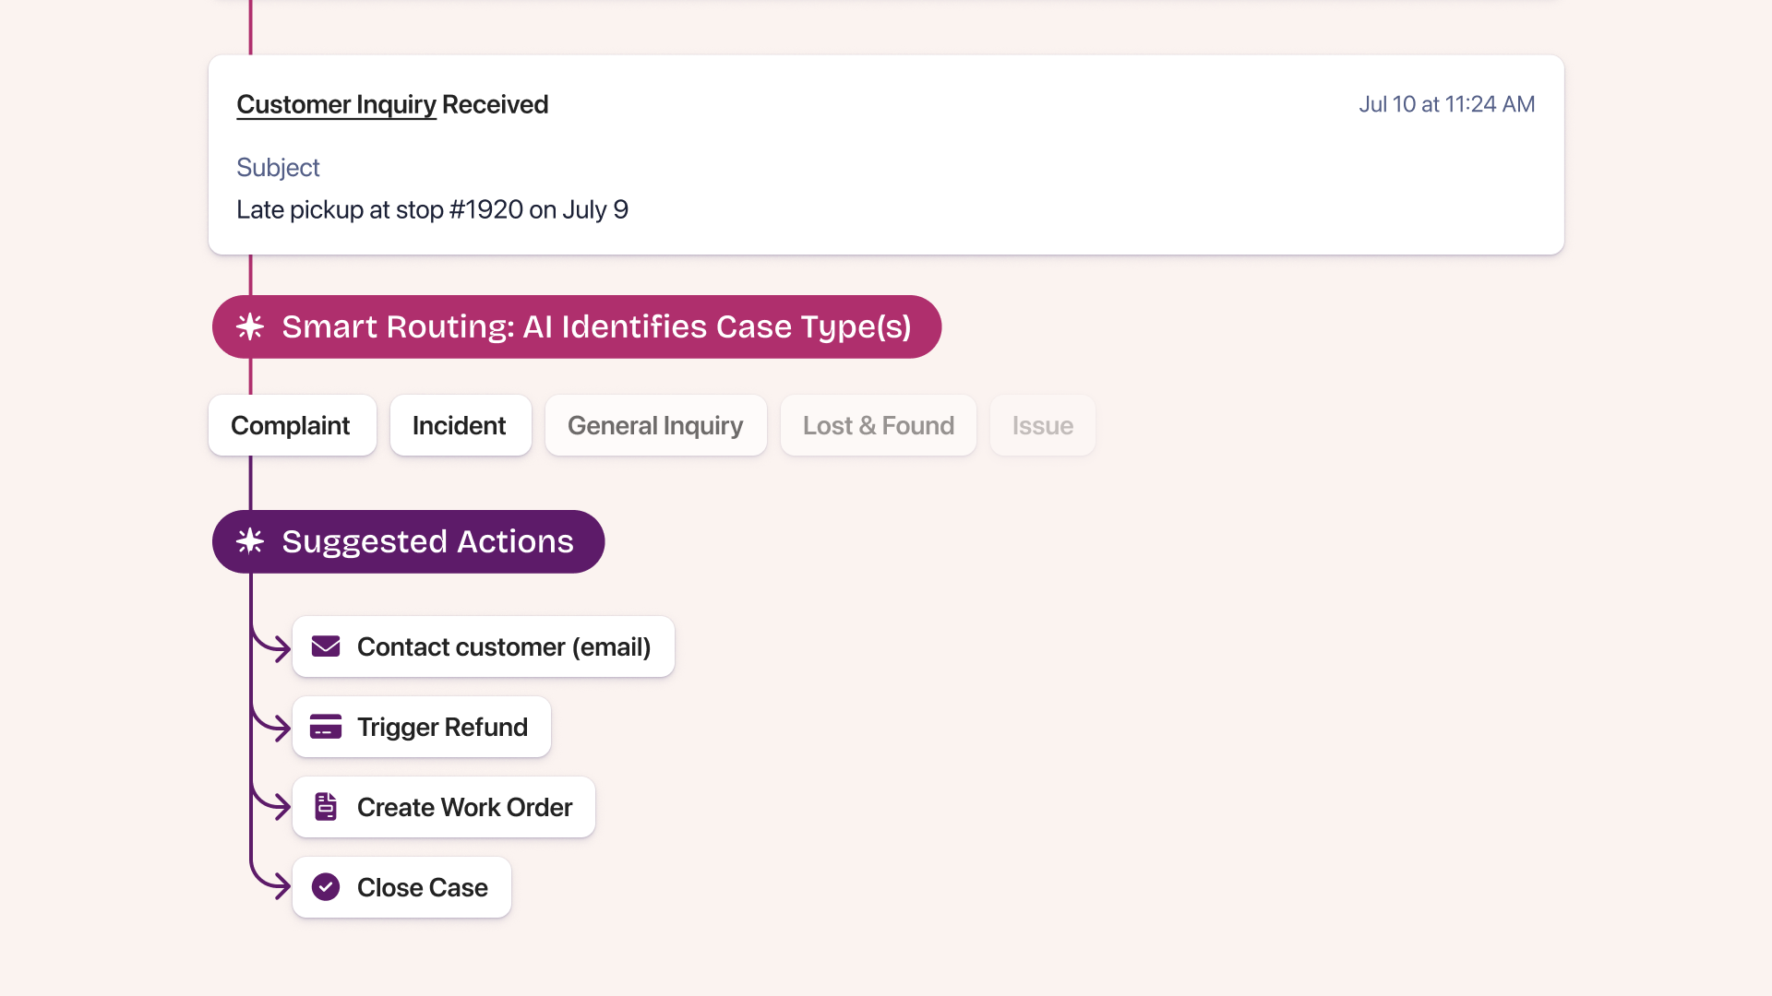Viewport: 1772px width, 996px height.
Task: Click the document icon for Create Work Order
Action: [x=326, y=807]
